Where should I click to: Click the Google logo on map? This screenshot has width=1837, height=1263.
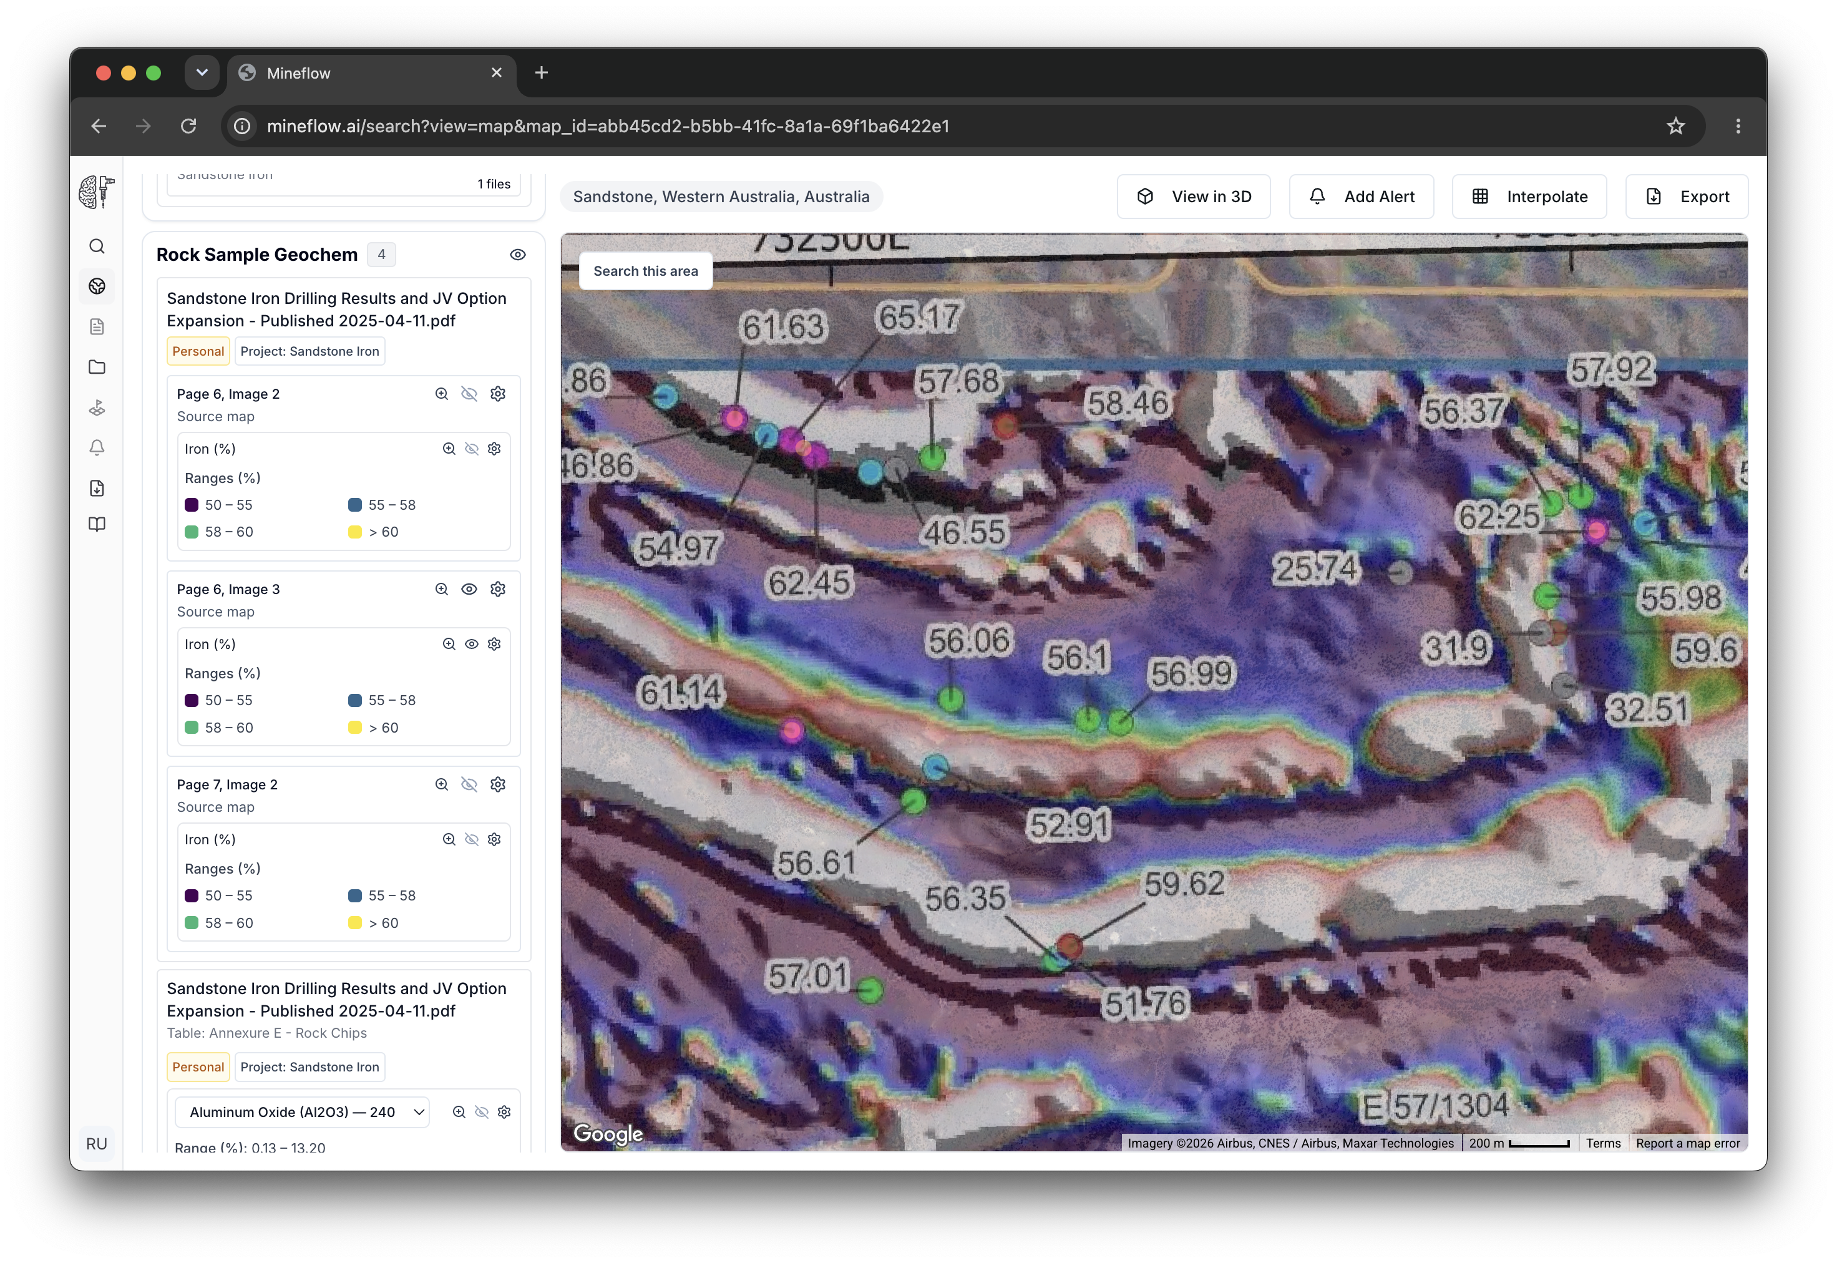pyautogui.click(x=608, y=1134)
